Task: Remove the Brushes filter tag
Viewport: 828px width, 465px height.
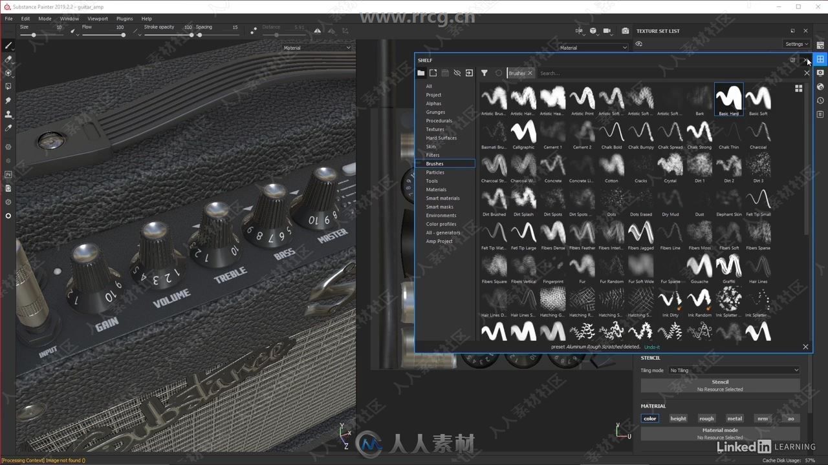Action: [x=530, y=73]
